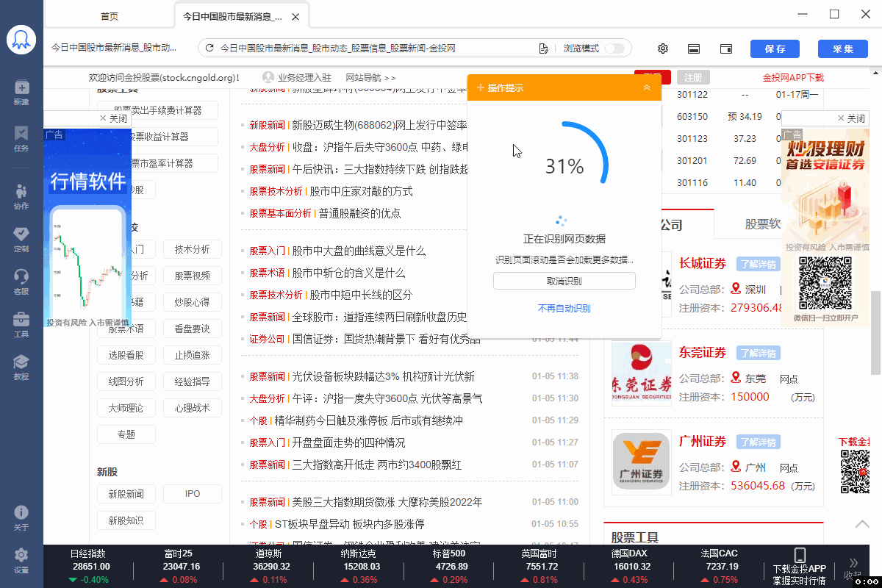This screenshot has height=588, width=882.
Task: Collapse the 操作提示 panel with double chevron
Action: click(647, 87)
